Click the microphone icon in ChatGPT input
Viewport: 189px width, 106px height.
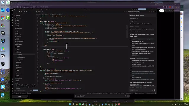click(x=125, y=96)
